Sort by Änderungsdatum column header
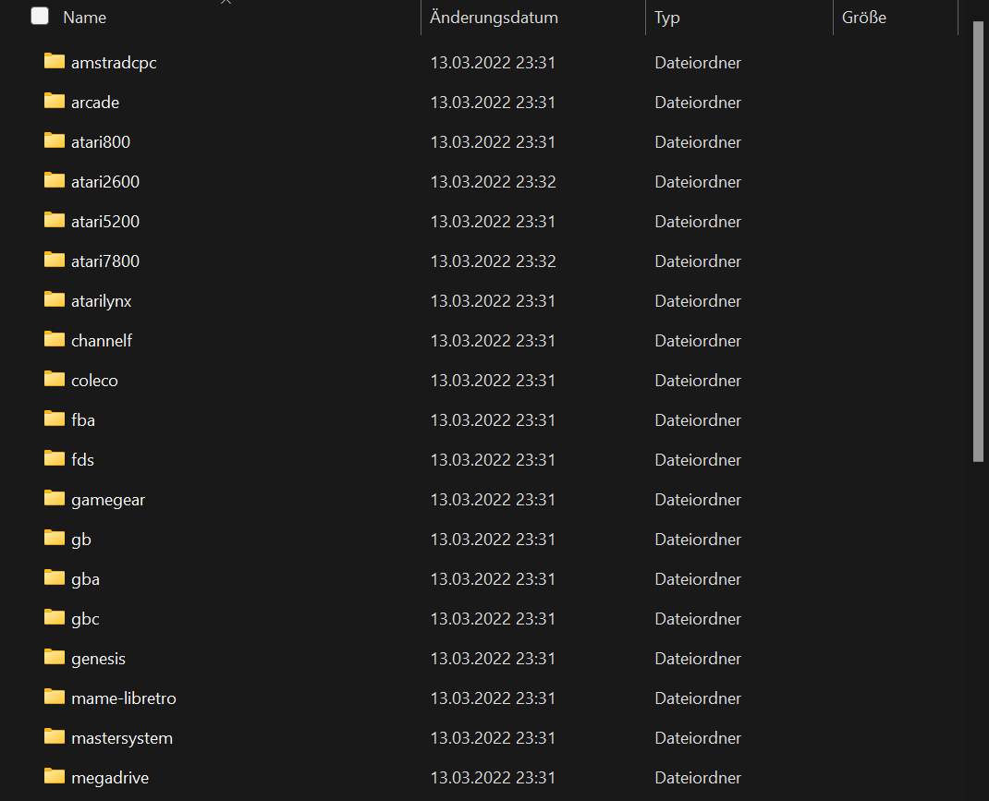Viewport: 989px width, 801px height. pyautogui.click(x=494, y=18)
